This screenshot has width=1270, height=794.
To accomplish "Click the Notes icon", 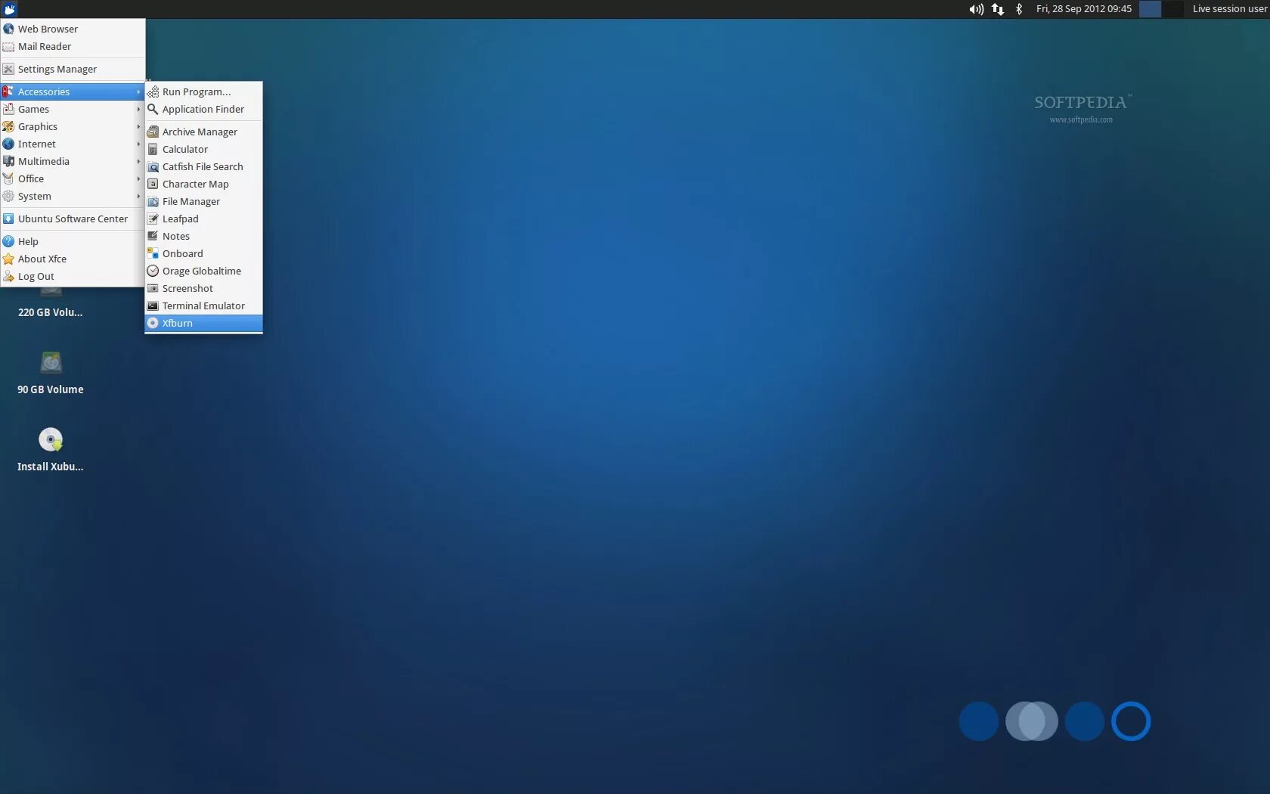I will [153, 236].
